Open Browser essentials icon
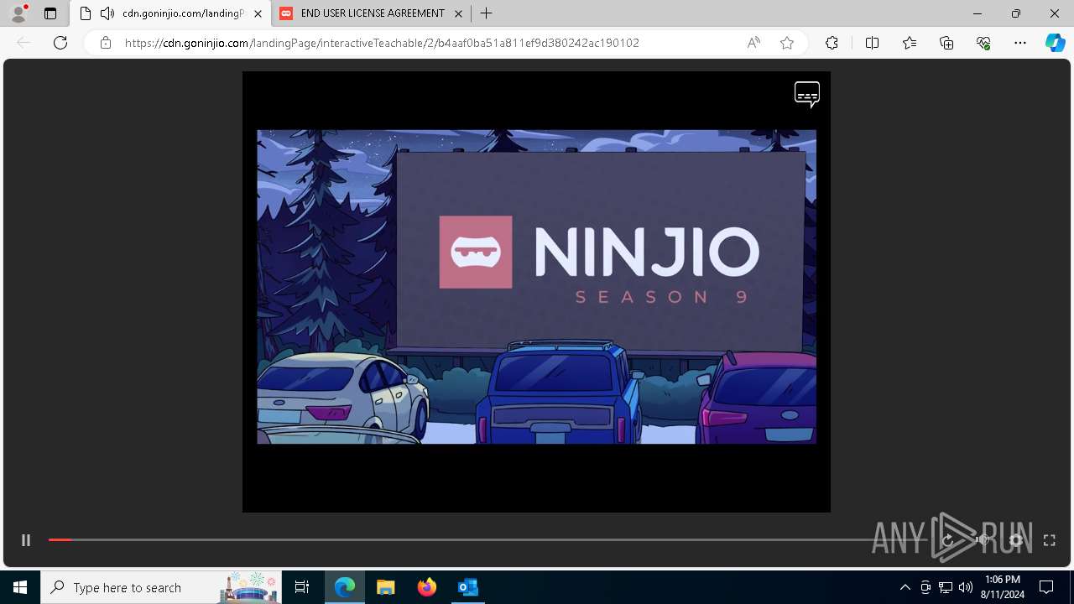 tap(983, 43)
